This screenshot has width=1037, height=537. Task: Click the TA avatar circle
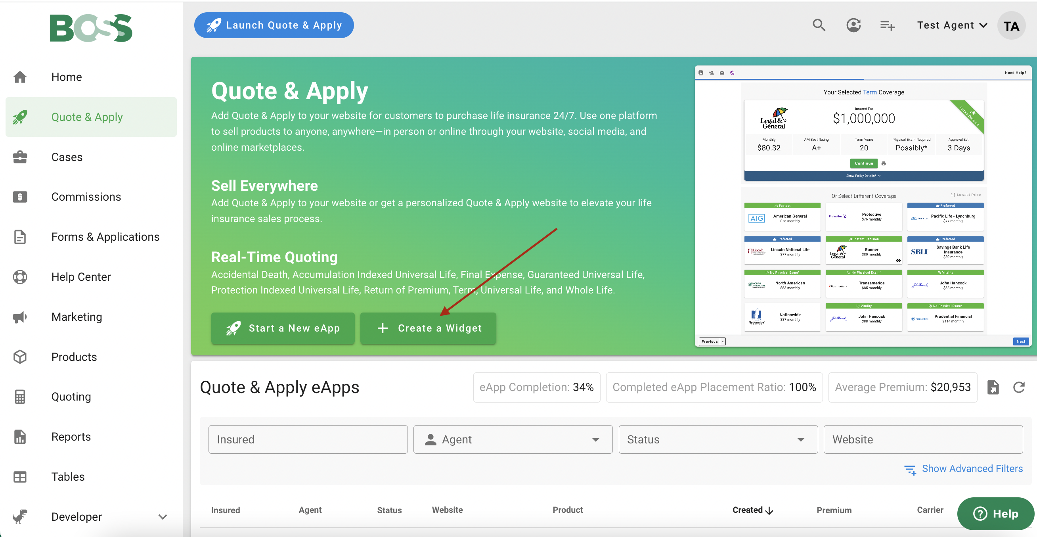[x=1011, y=26]
